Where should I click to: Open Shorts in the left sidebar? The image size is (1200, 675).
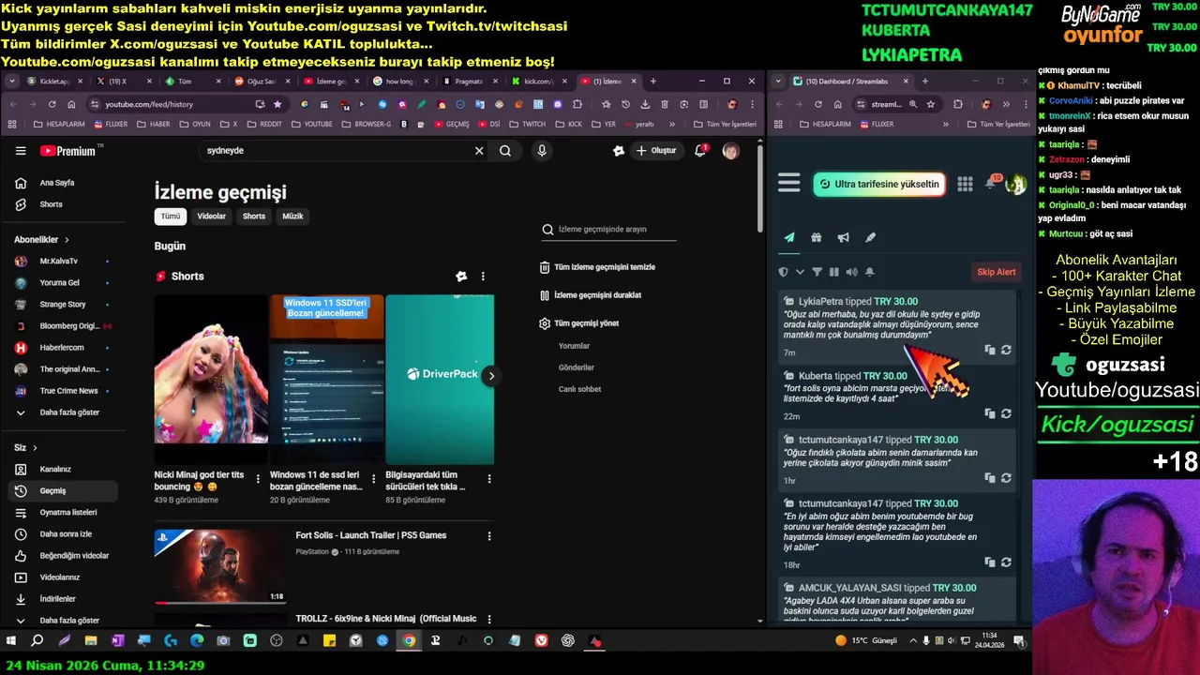(52, 204)
